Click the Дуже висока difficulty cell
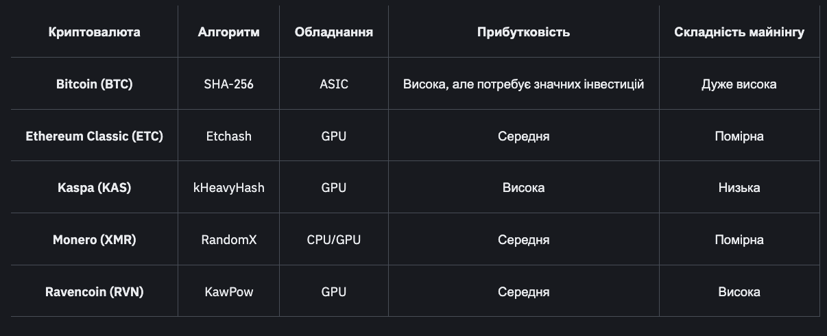The width and height of the screenshot is (827, 336). pyautogui.click(x=739, y=84)
